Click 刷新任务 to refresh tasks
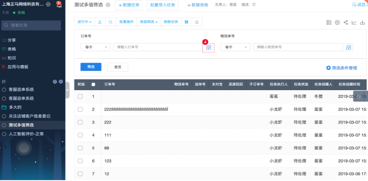This screenshot has height=181, width=368. click(171, 22)
